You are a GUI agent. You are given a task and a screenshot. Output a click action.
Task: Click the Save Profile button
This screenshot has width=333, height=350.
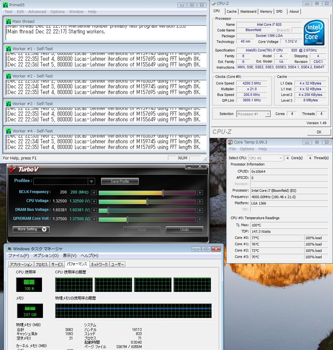point(120,181)
